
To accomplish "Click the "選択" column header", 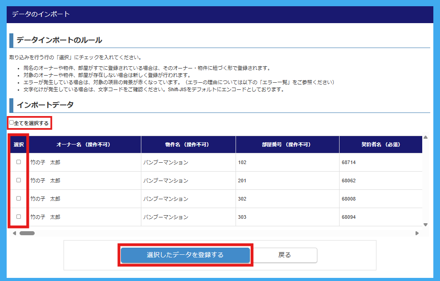I will pyautogui.click(x=19, y=145).
